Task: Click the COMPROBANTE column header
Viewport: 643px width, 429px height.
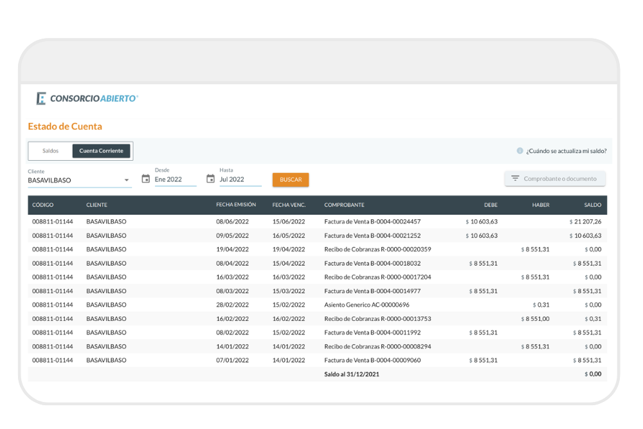Action: [344, 205]
